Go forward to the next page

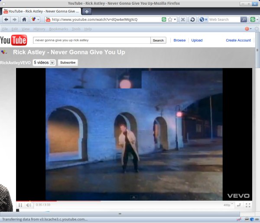[x=14, y=19]
